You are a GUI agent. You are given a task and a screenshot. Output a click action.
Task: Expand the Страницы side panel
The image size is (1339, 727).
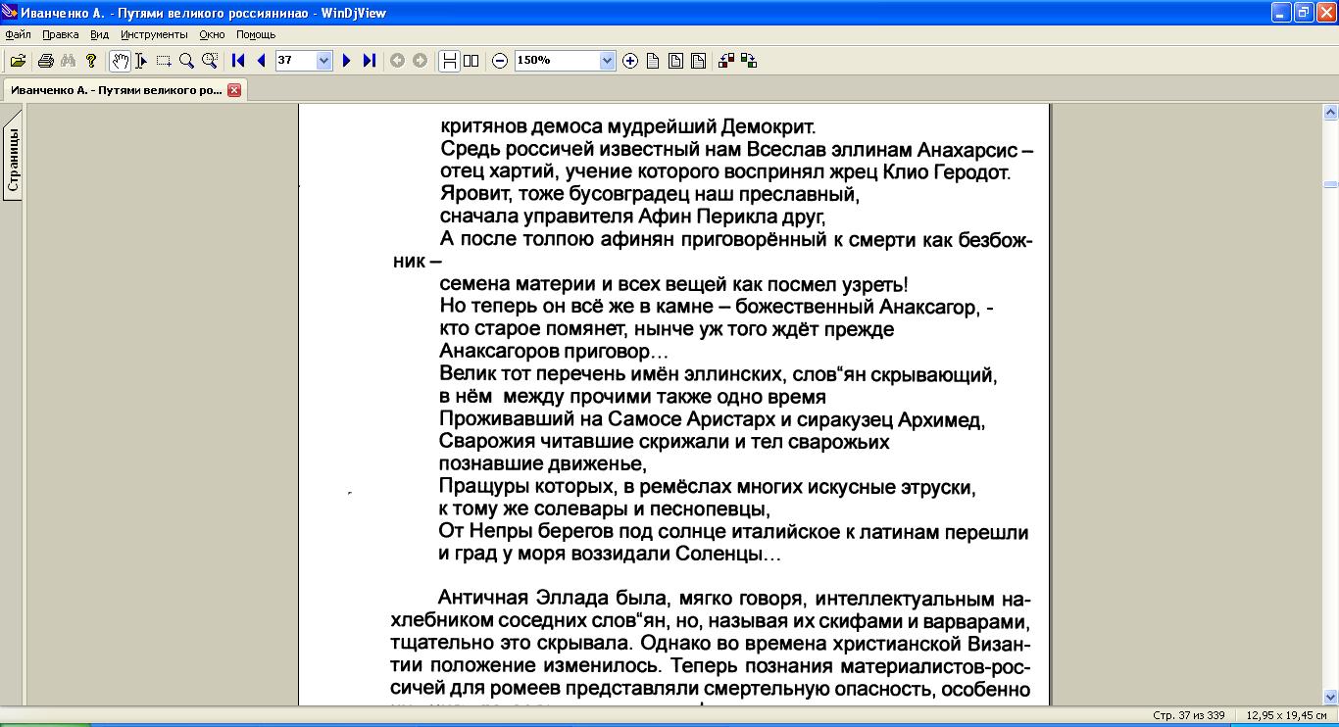click(x=13, y=159)
